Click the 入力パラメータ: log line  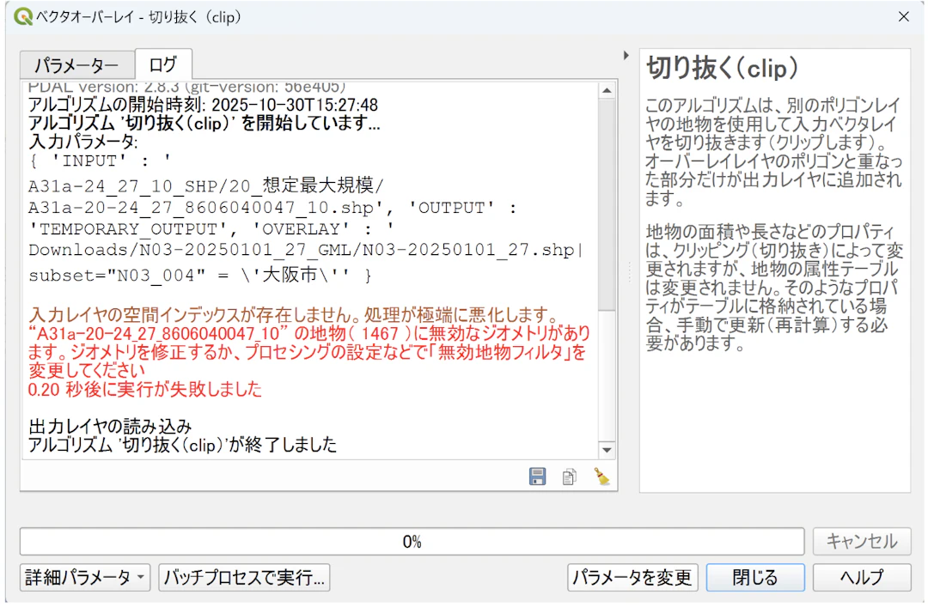coord(82,142)
